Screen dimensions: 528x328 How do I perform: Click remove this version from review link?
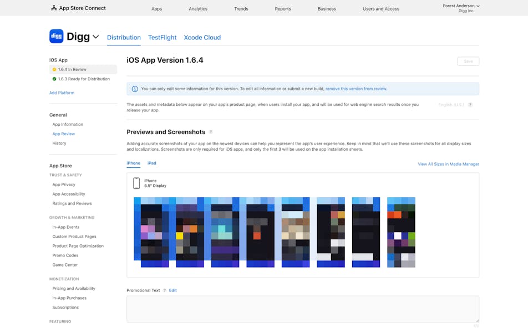356,89
